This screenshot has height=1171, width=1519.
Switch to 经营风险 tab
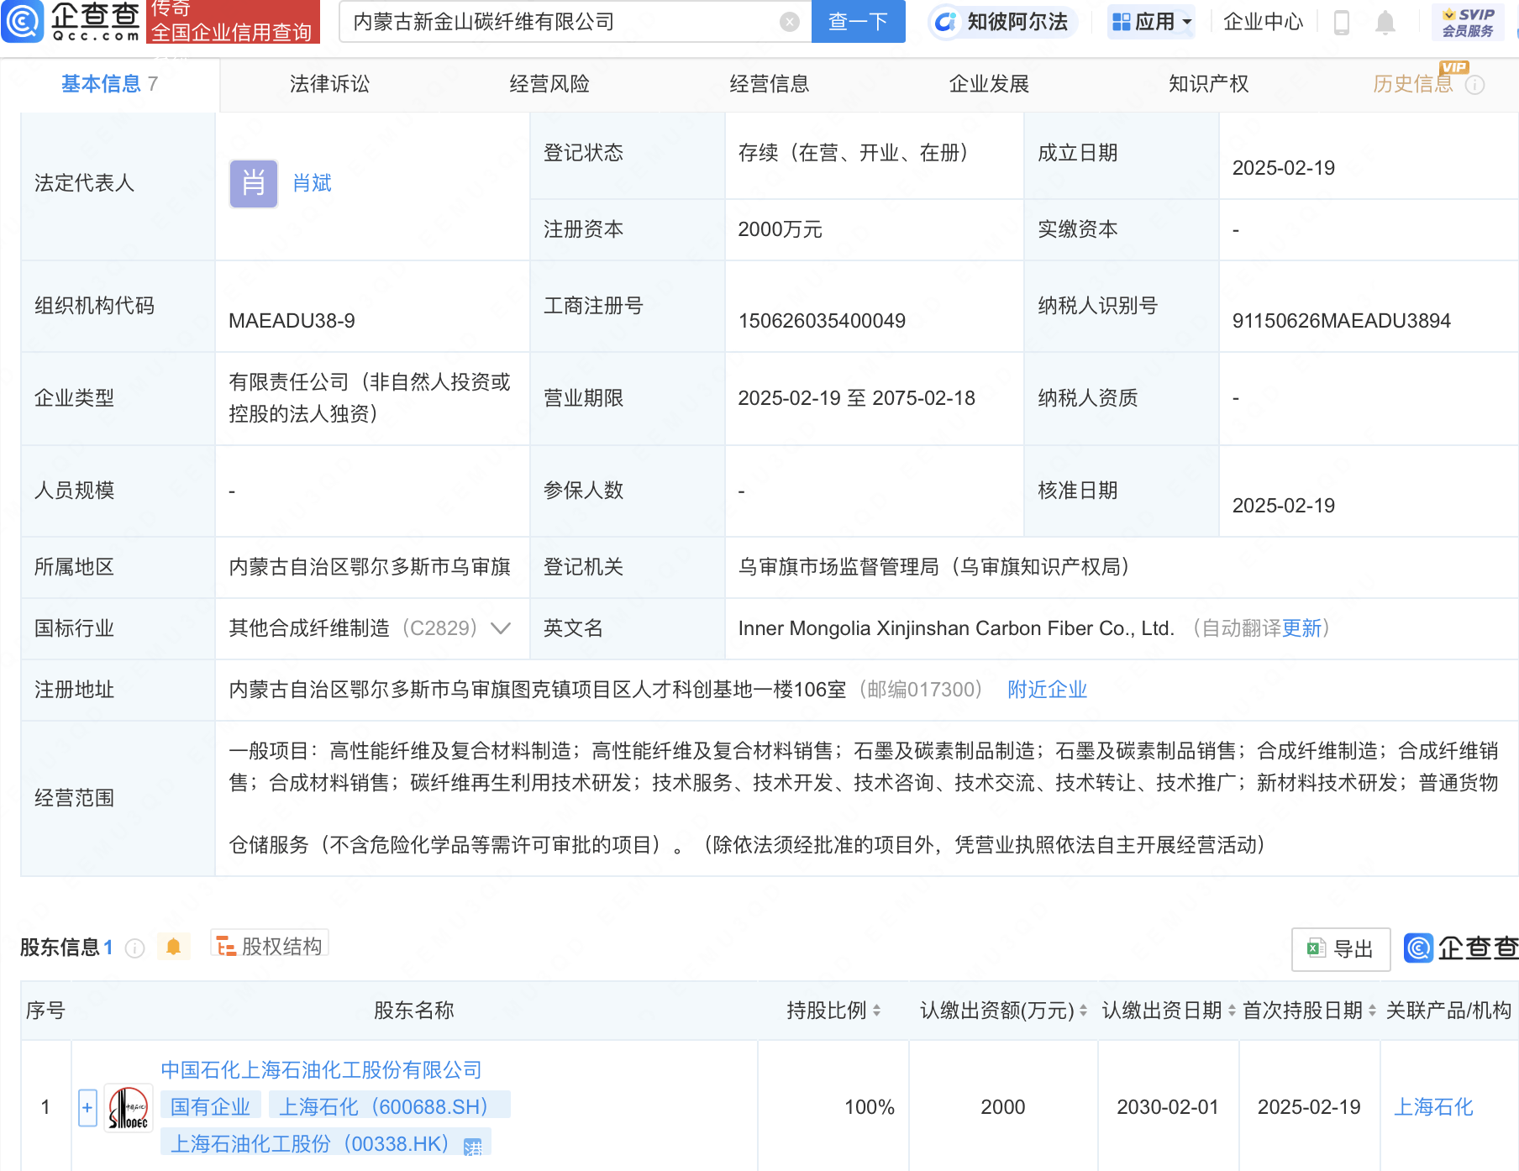point(549,84)
